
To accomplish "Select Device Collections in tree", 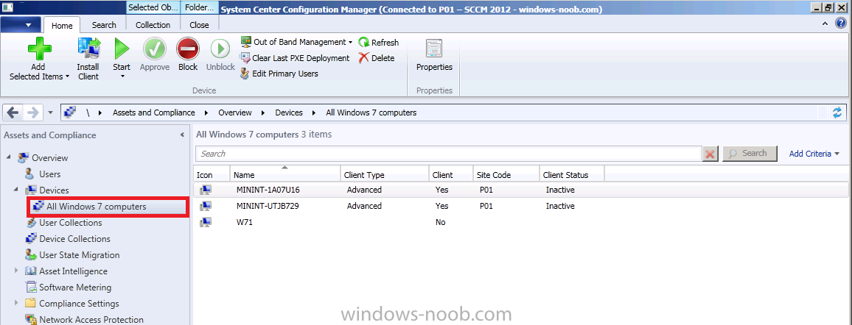I will 74,239.
